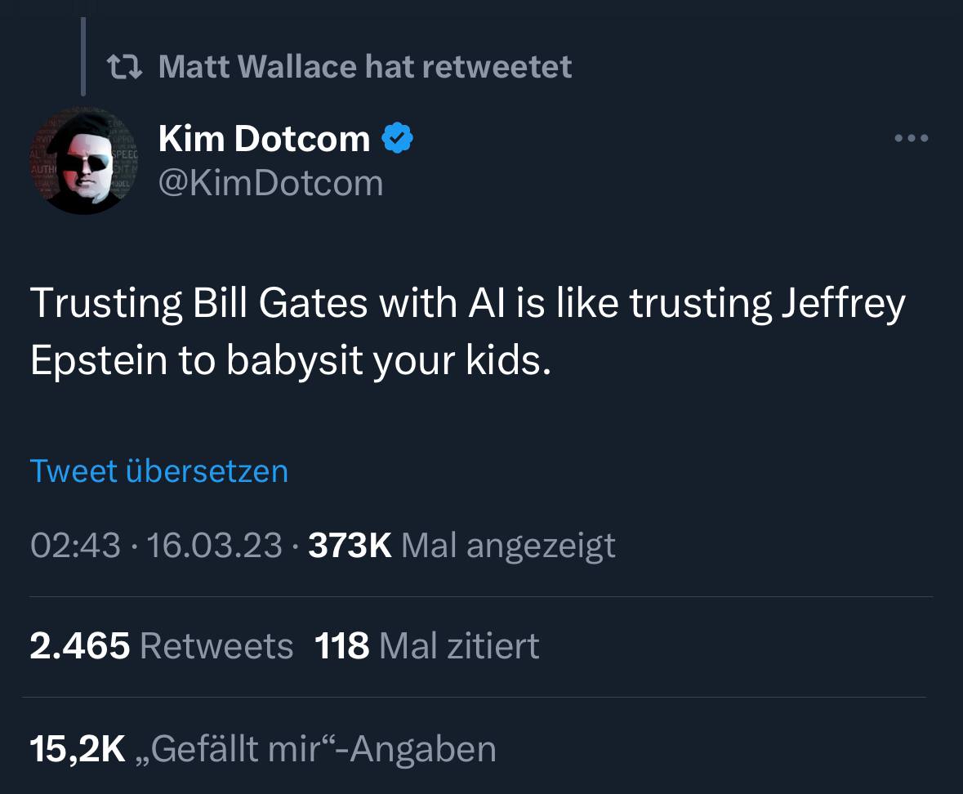963x794 pixels.
Task: Click the "16.03.23" tweet timestamp
Action: pyautogui.click(x=214, y=544)
